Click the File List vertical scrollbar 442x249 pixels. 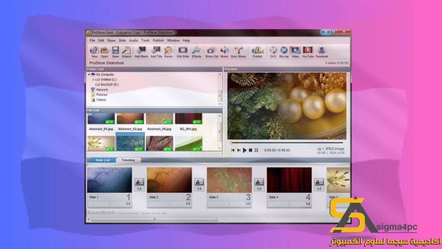[220, 132]
